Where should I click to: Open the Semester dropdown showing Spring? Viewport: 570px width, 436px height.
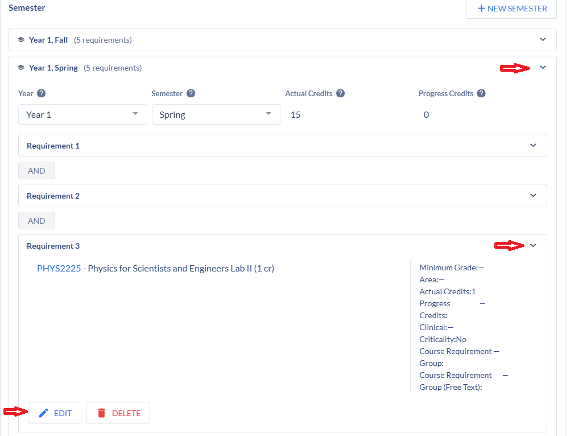click(216, 114)
